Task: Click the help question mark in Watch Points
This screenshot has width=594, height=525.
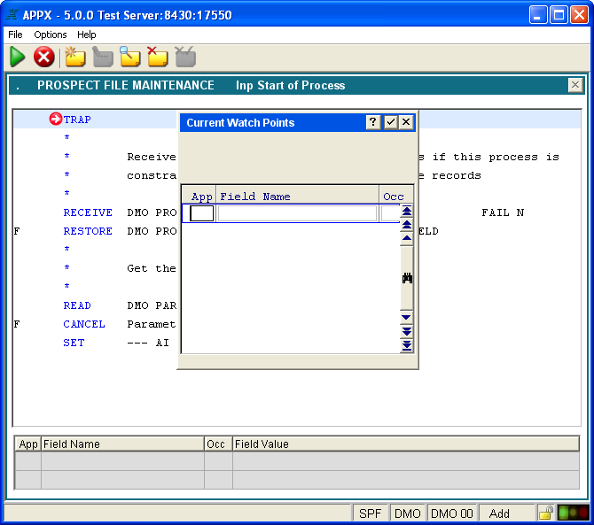Action: 373,123
